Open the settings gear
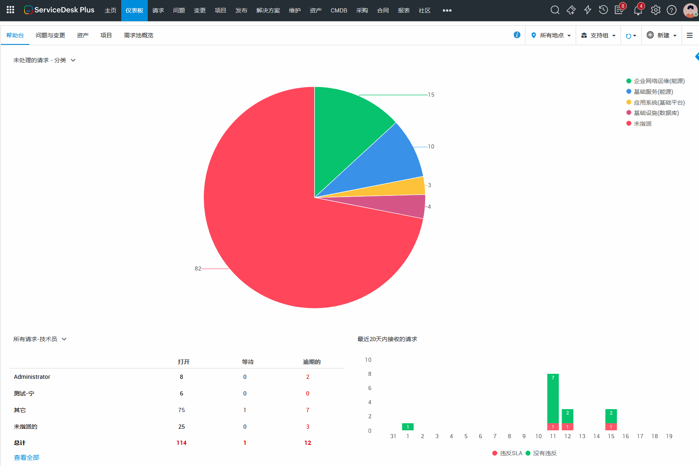699x466 pixels. [x=656, y=10]
